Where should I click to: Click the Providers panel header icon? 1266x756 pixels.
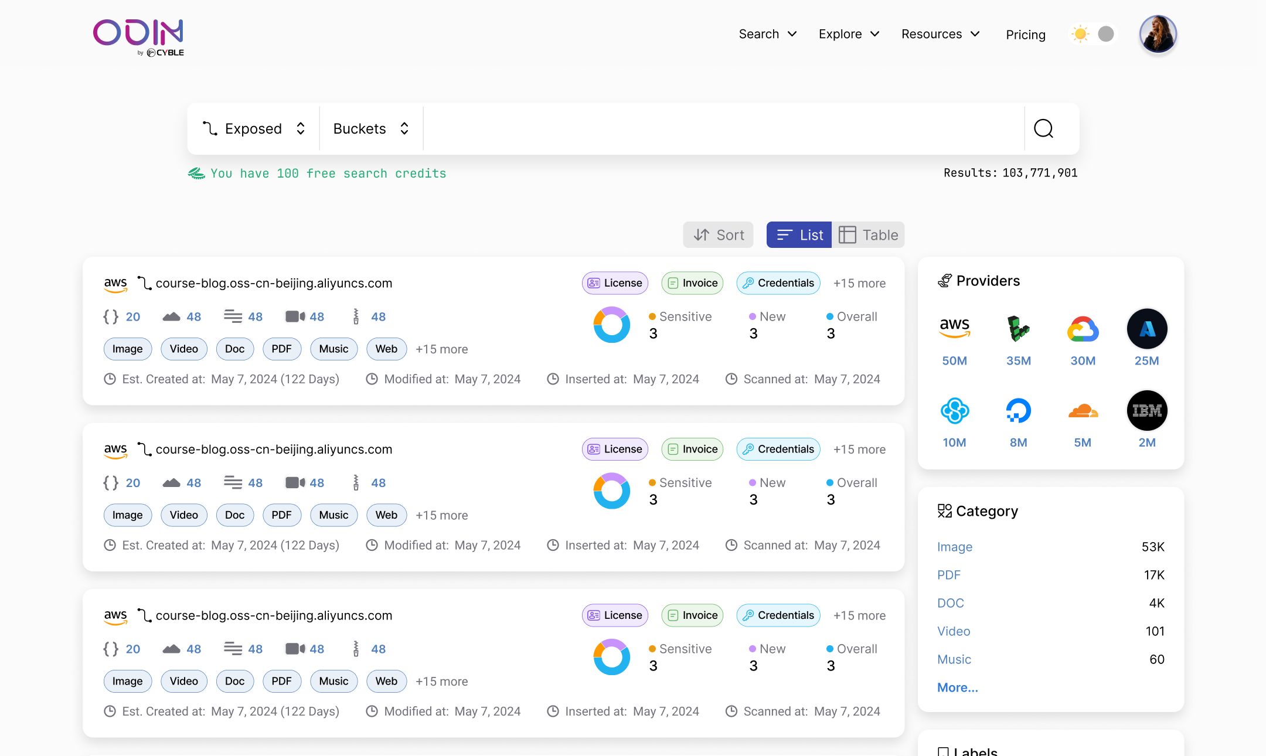click(944, 281)
